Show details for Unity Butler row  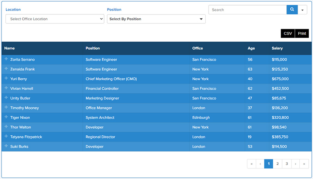(x=6, y=98)
